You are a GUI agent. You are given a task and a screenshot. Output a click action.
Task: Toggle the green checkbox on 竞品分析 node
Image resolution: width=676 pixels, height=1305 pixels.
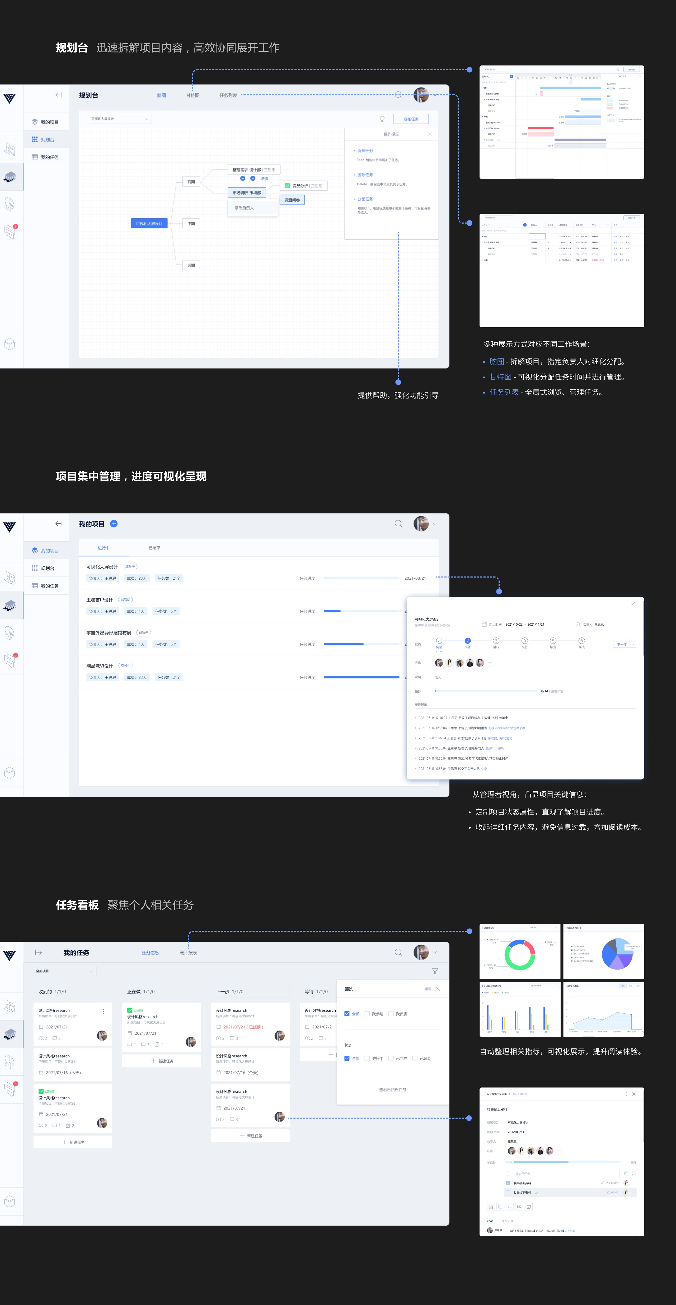pos(287,186)
